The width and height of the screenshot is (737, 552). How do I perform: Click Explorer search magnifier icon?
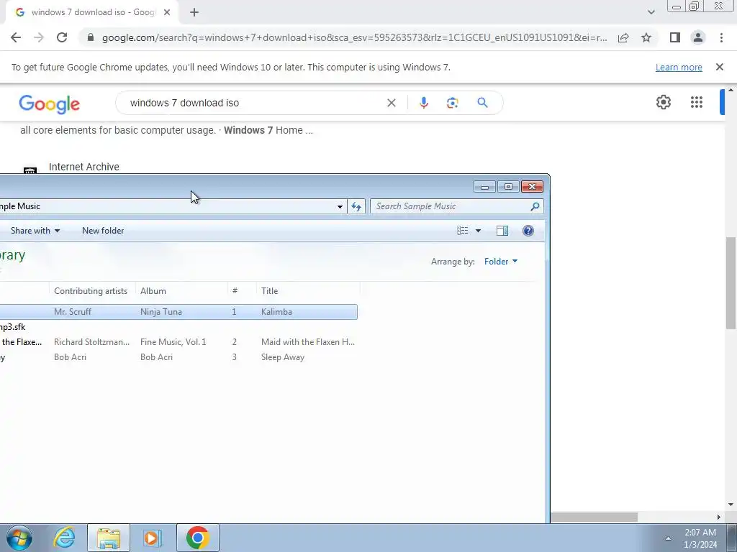[x=535, y=206]
